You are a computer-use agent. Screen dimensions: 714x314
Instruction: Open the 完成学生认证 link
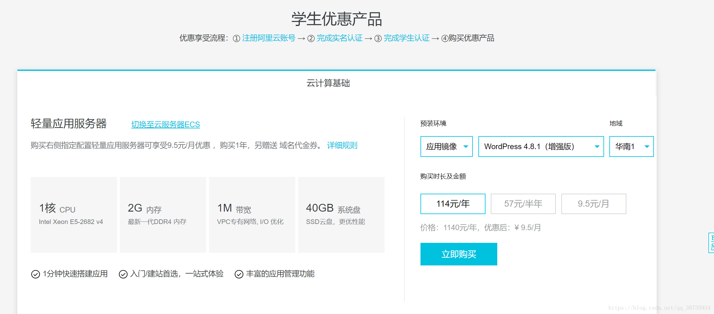pos(407,38)
